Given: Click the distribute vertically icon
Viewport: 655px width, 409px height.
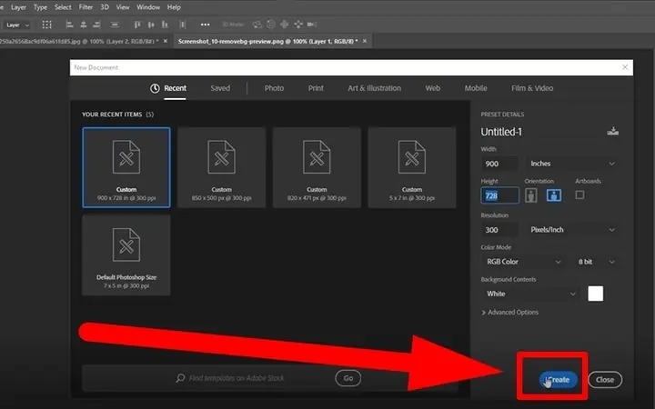Looking at the screenshot, I should pos(115,25).
